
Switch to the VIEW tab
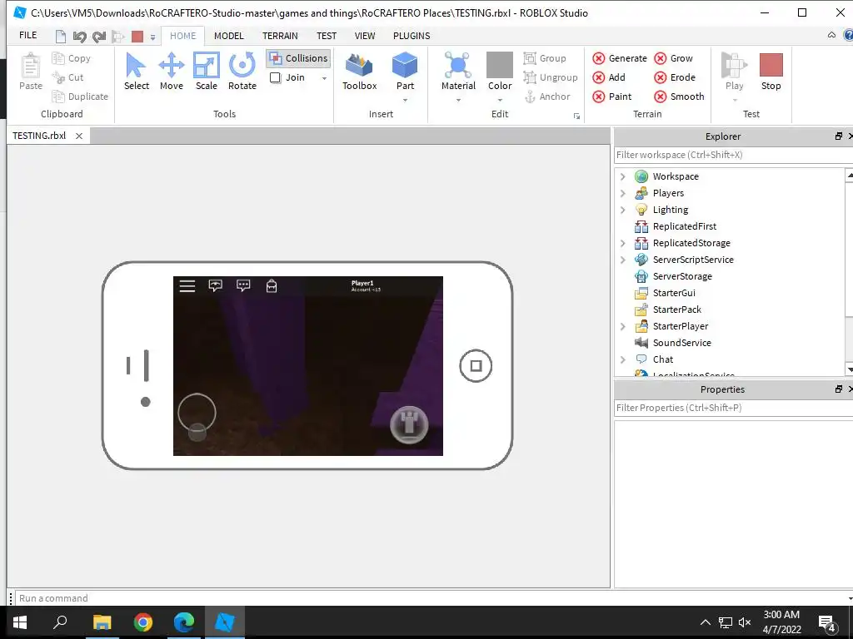(365, 36)
